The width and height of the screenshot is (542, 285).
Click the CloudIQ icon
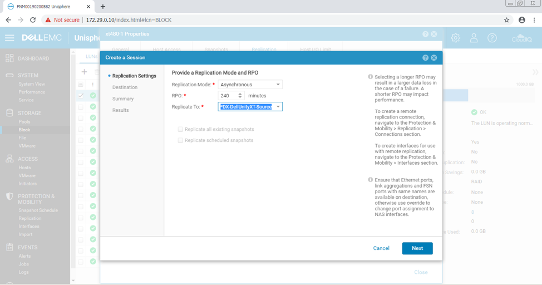[521, 38]
